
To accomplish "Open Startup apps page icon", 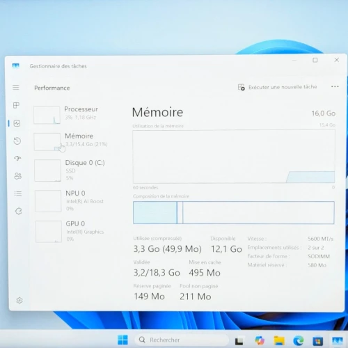I will click(x=17, y=159).
